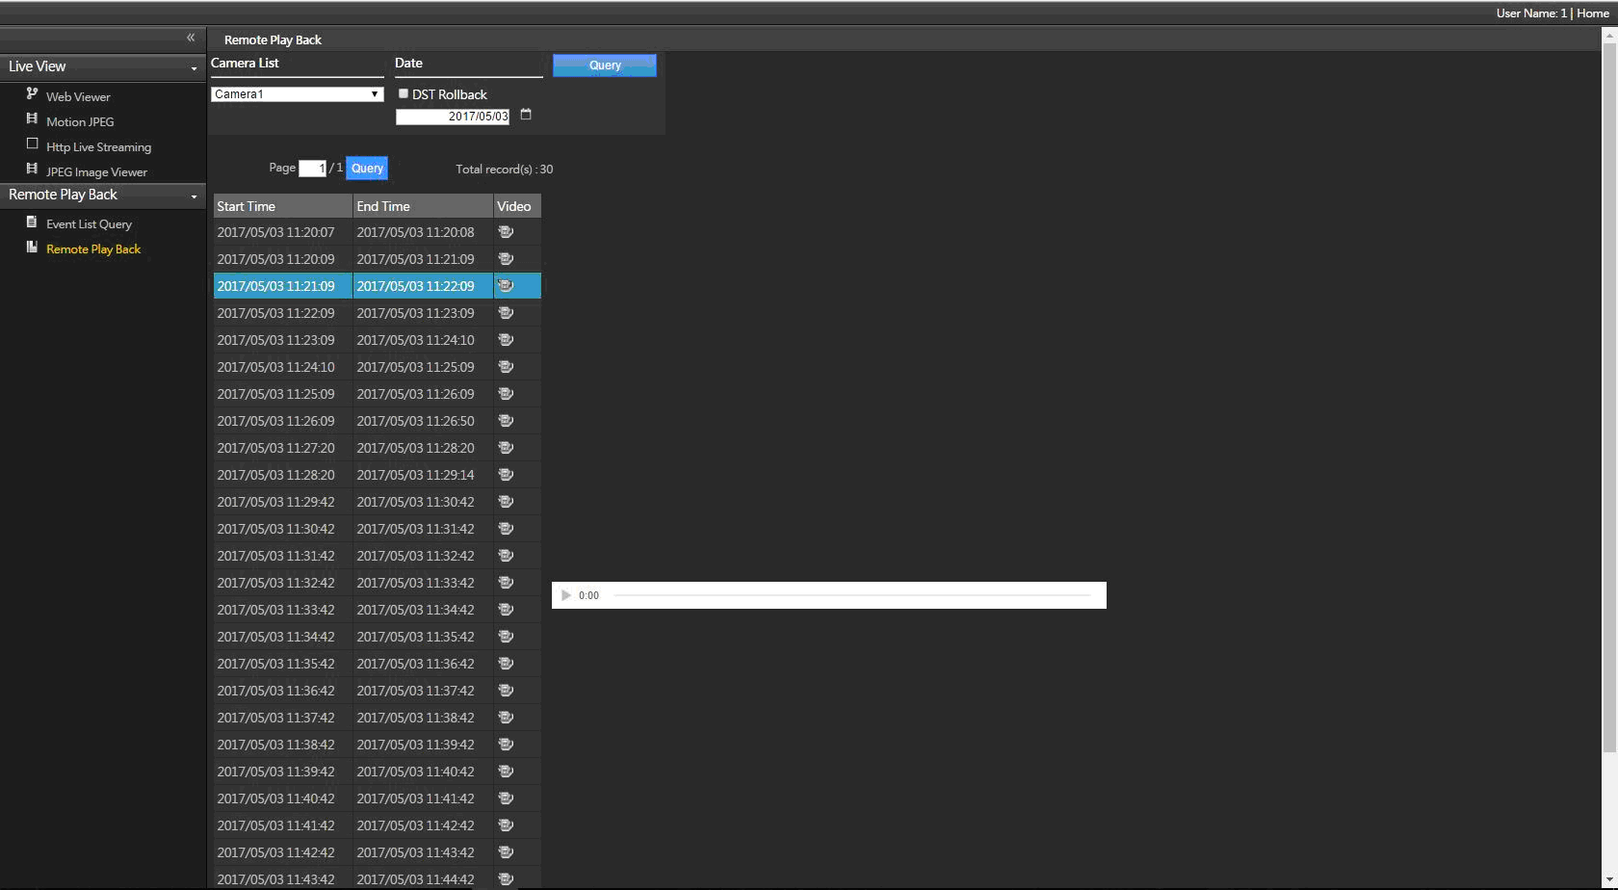
Task: Play video for recording starting 11:31:42
Action: (506, 556)
